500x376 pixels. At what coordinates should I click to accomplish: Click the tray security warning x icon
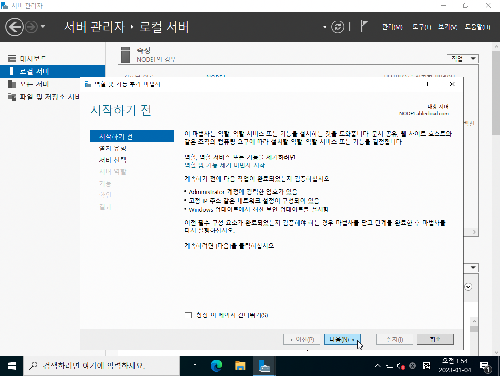coord(413,366)
